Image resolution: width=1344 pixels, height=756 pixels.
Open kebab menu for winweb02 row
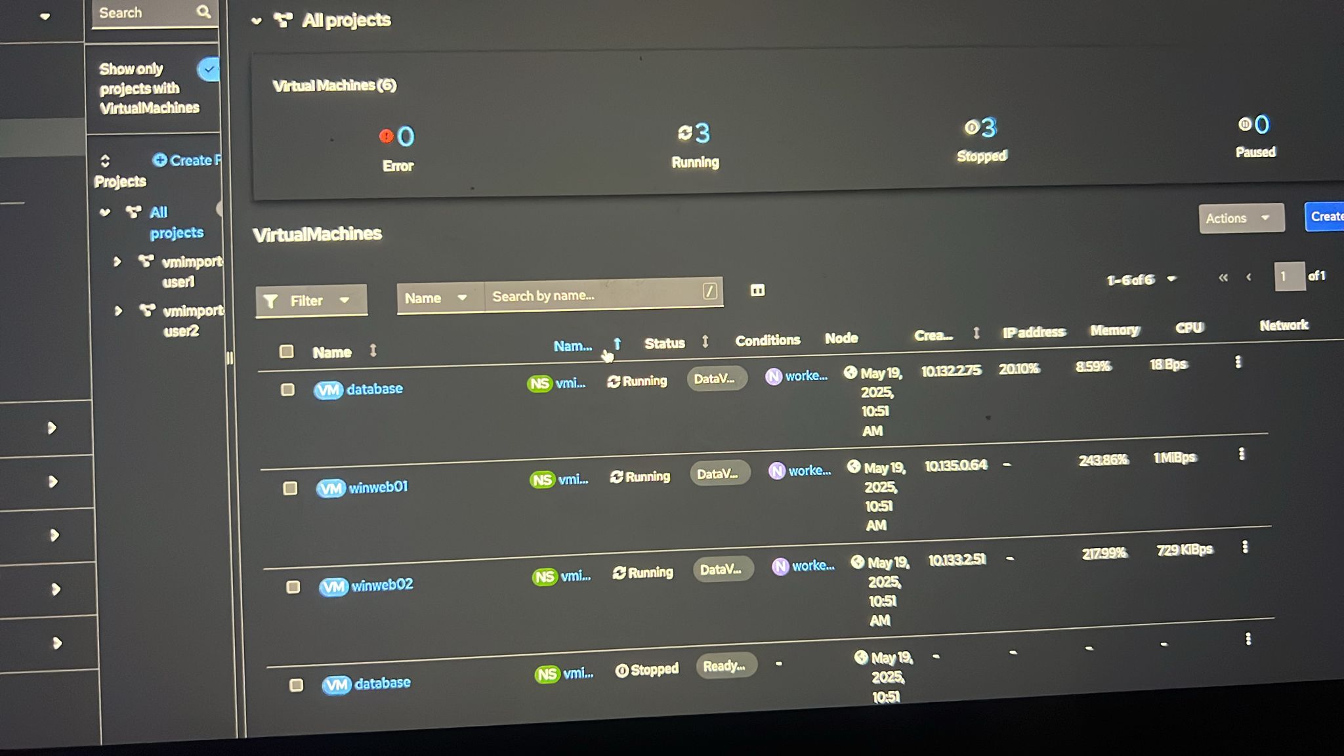click(1244, 547)
